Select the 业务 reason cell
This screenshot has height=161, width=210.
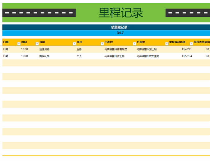click(x=79, y=49)
